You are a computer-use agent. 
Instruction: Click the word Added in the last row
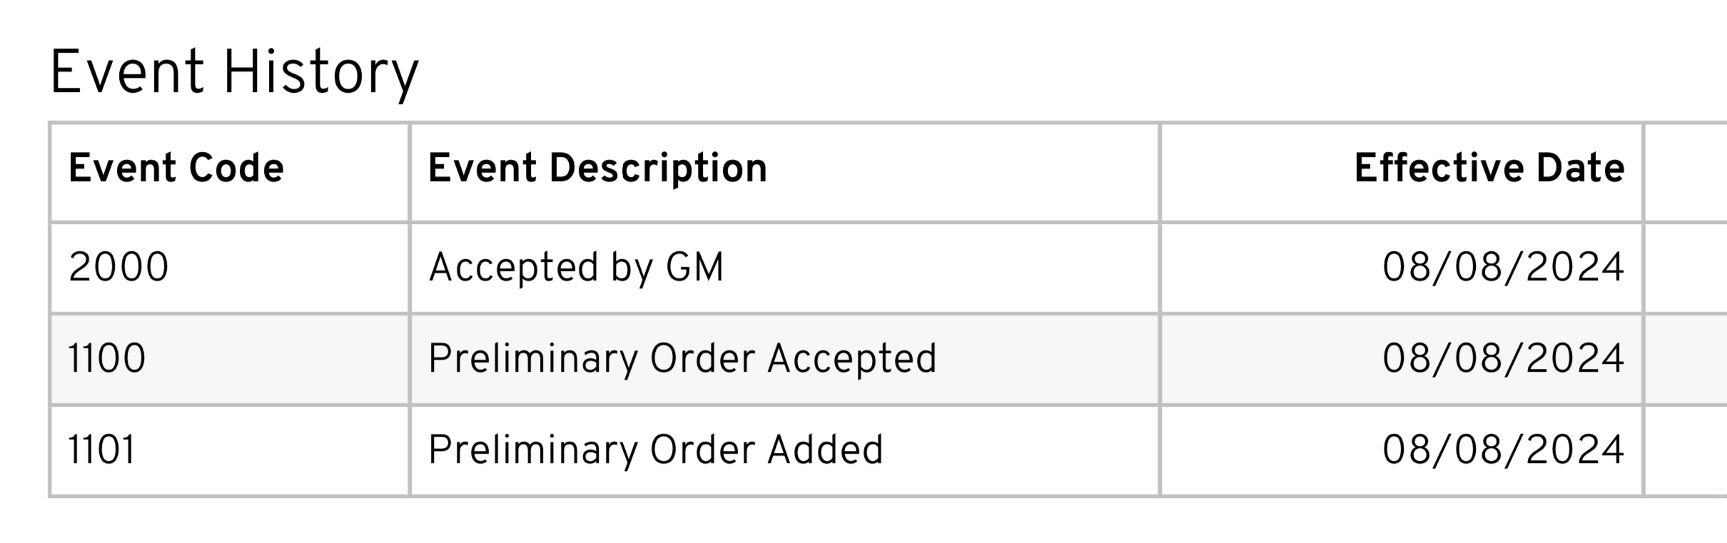click(x=825, y=450)
